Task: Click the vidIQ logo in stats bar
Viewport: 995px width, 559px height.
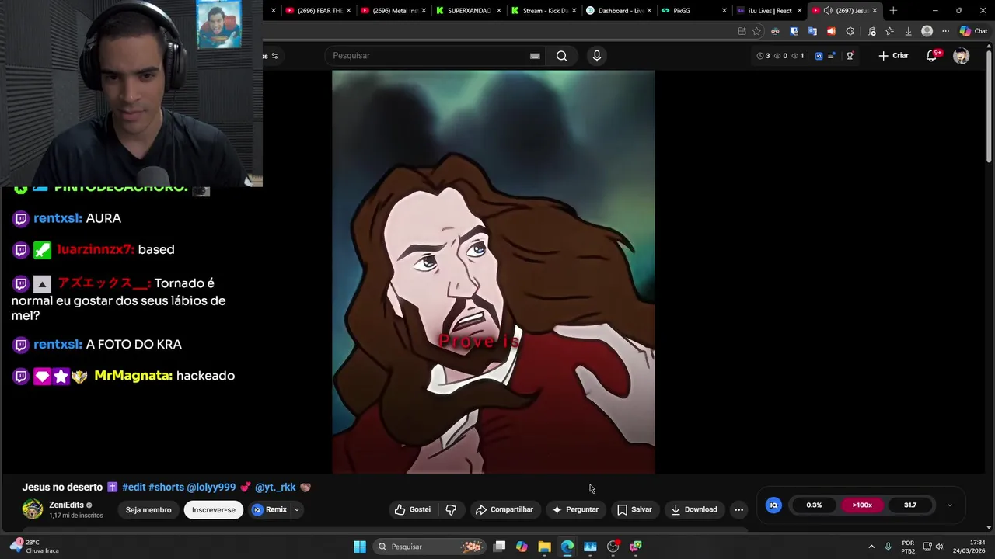Action: 773,505
